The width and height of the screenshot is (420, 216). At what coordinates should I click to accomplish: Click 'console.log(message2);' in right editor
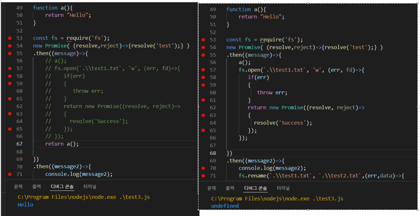pyautogui.click(x=272, y=168)
